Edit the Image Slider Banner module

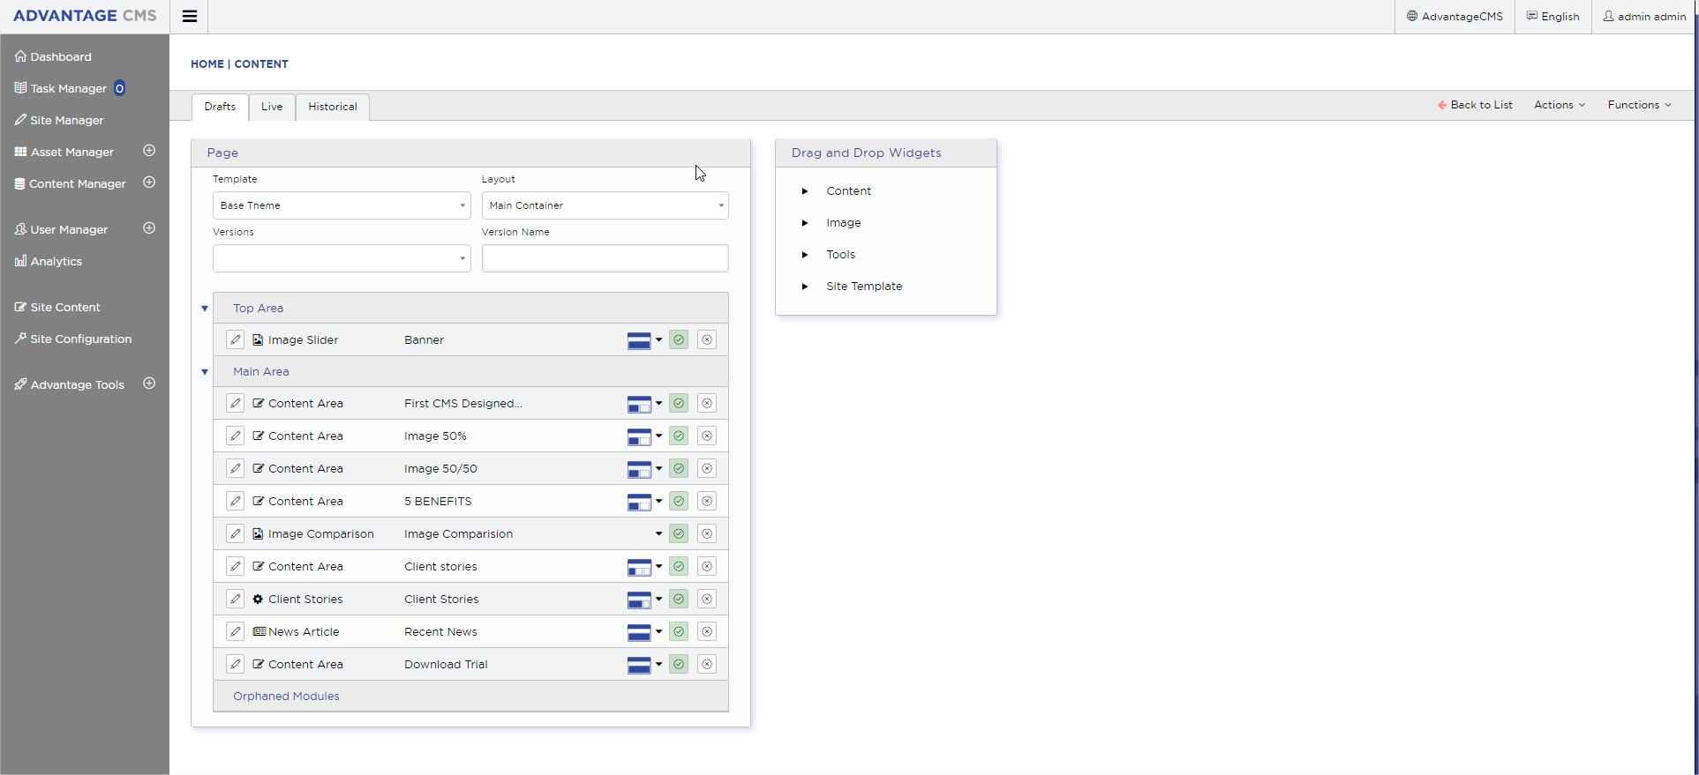pyautogui.click(x=235, y=339)
